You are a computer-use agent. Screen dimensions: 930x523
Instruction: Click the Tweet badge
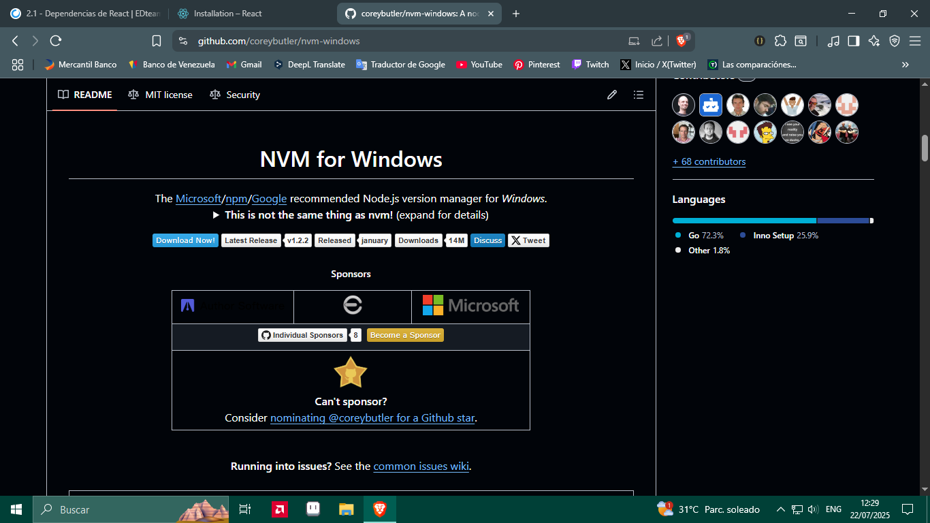(528, 240)
